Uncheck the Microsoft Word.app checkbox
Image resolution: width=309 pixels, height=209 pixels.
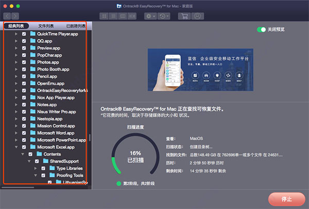pyautogui.click(x=24, y=133)
